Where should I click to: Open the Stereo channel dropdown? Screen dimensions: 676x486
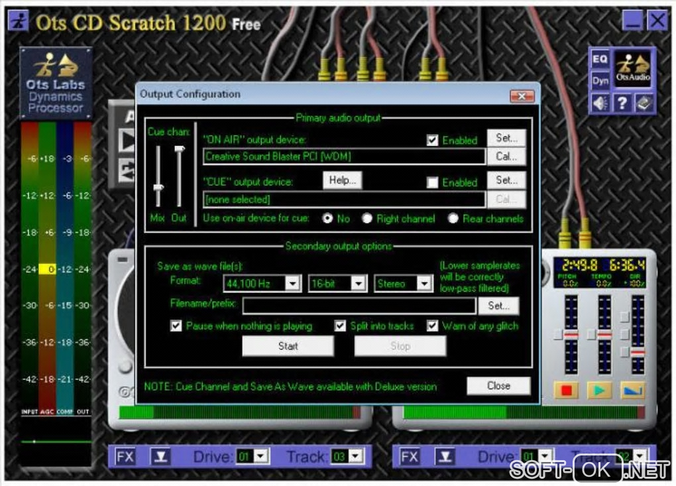[x=424, y=283]
